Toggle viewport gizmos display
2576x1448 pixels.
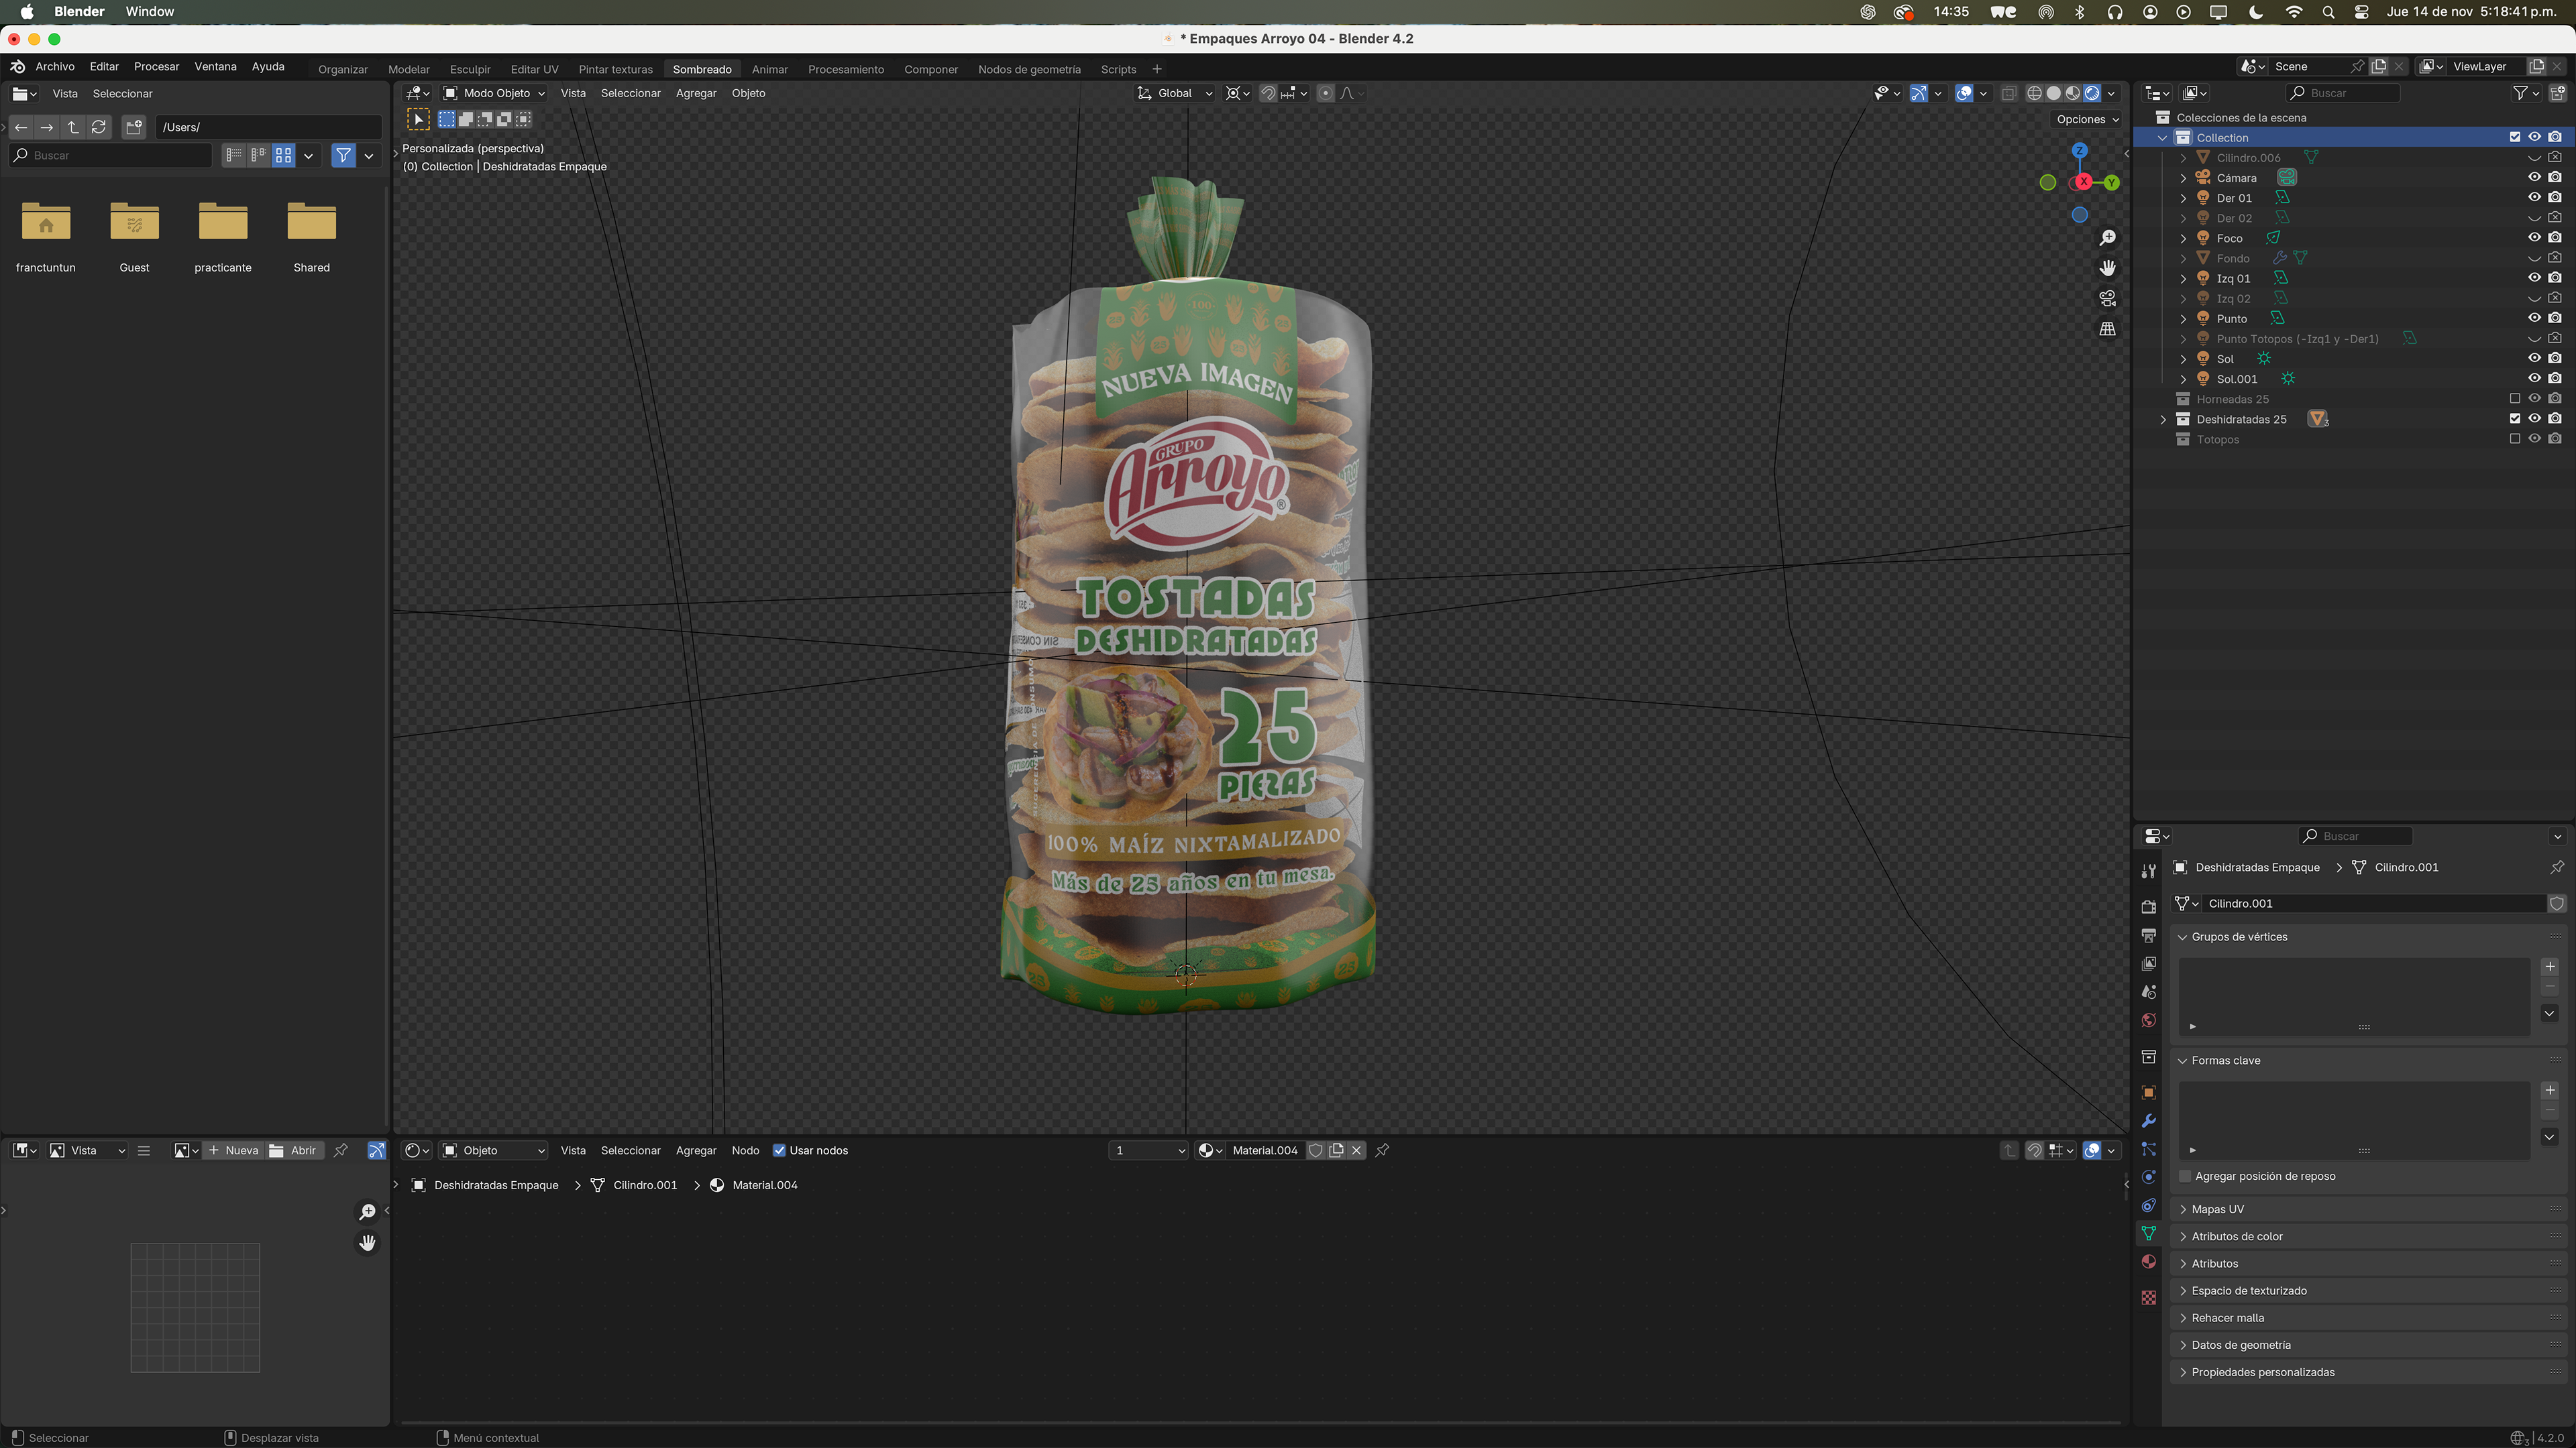(1918, 93)
